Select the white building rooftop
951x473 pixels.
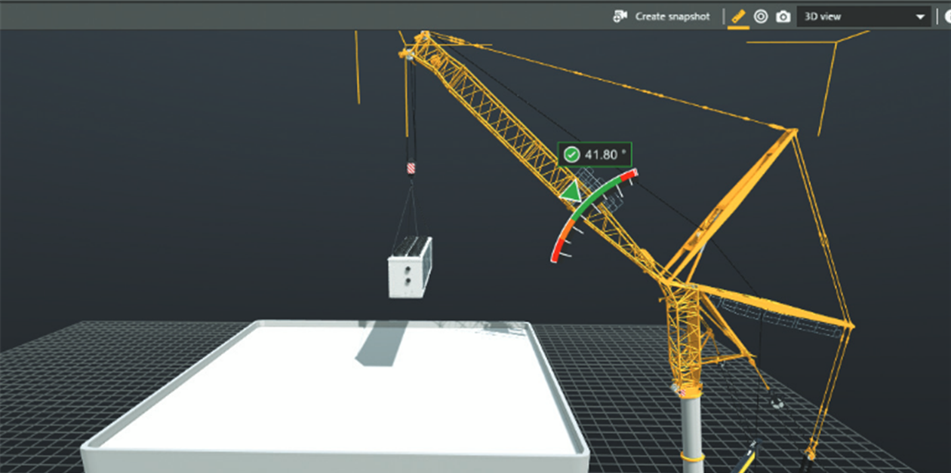[317, 392]
